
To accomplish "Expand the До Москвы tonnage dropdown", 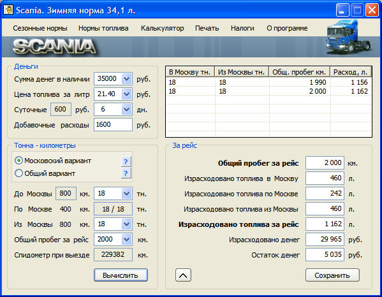I will [127, 194].
